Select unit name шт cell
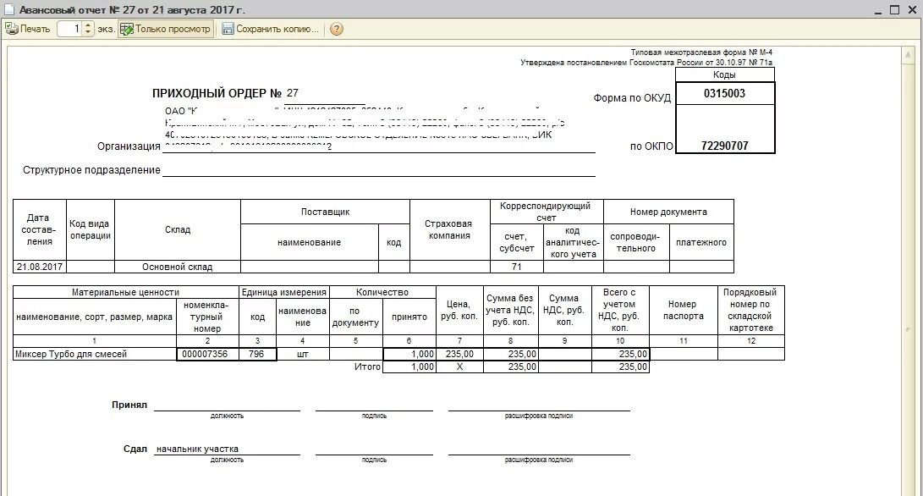 click(x=303, y=354)
